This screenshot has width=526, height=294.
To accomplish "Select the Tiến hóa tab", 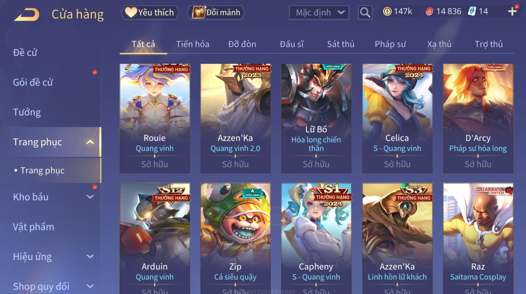I will [x=193, y=44].
